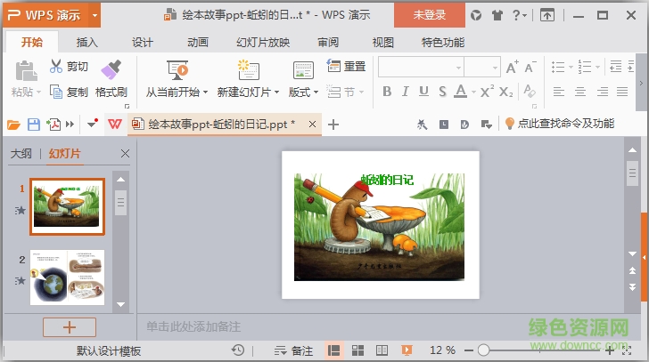Switch to 大纲 outline panel tab
649x362 pixels.
[x=21, y=154]
